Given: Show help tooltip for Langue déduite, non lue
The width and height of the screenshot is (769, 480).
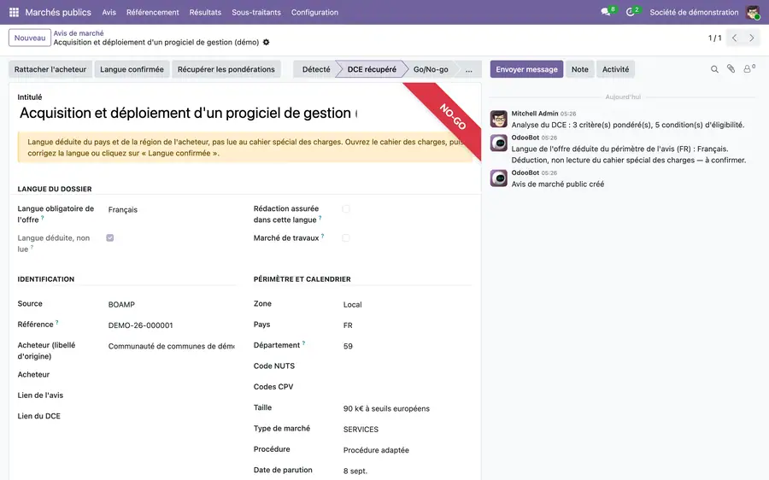Looking at the screenshot, I should point(32,247).
